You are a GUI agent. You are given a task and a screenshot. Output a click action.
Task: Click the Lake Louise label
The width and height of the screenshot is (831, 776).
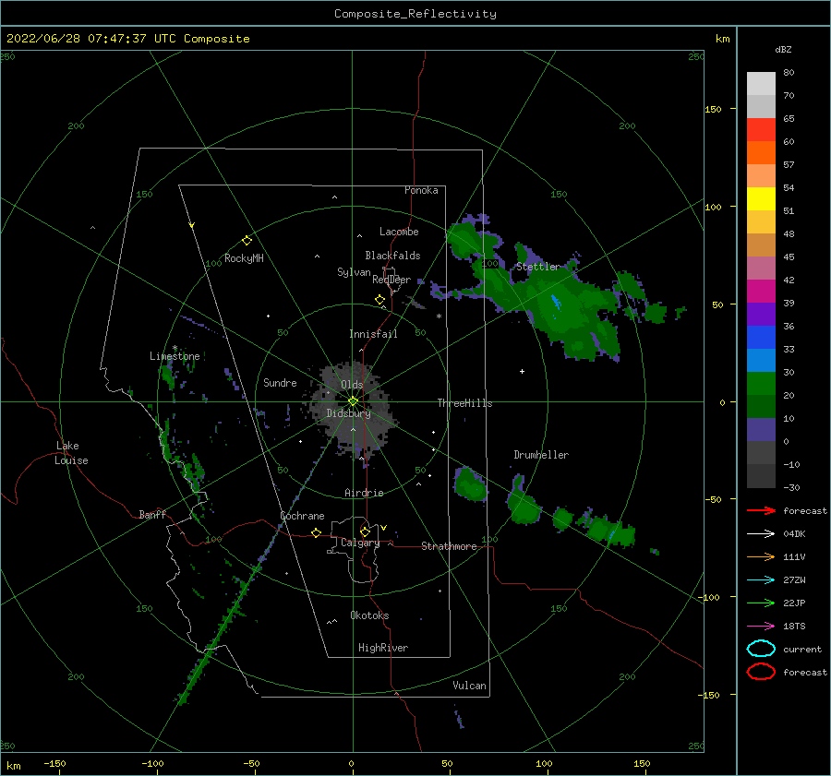click(71, 453)
